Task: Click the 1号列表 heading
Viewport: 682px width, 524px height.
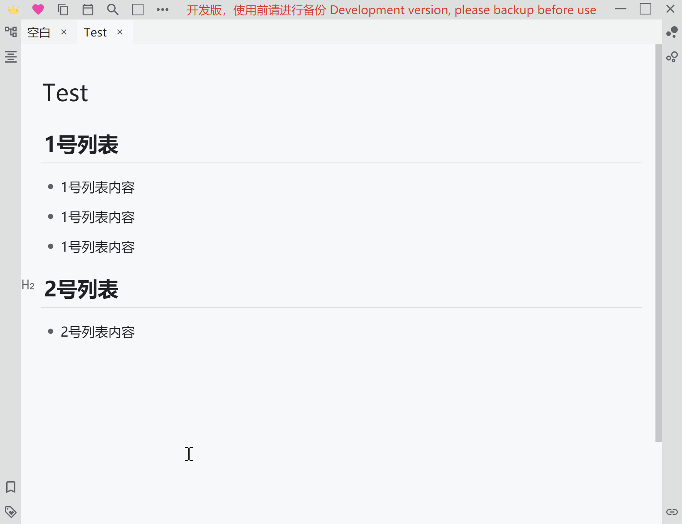Action: coord(82,145)
